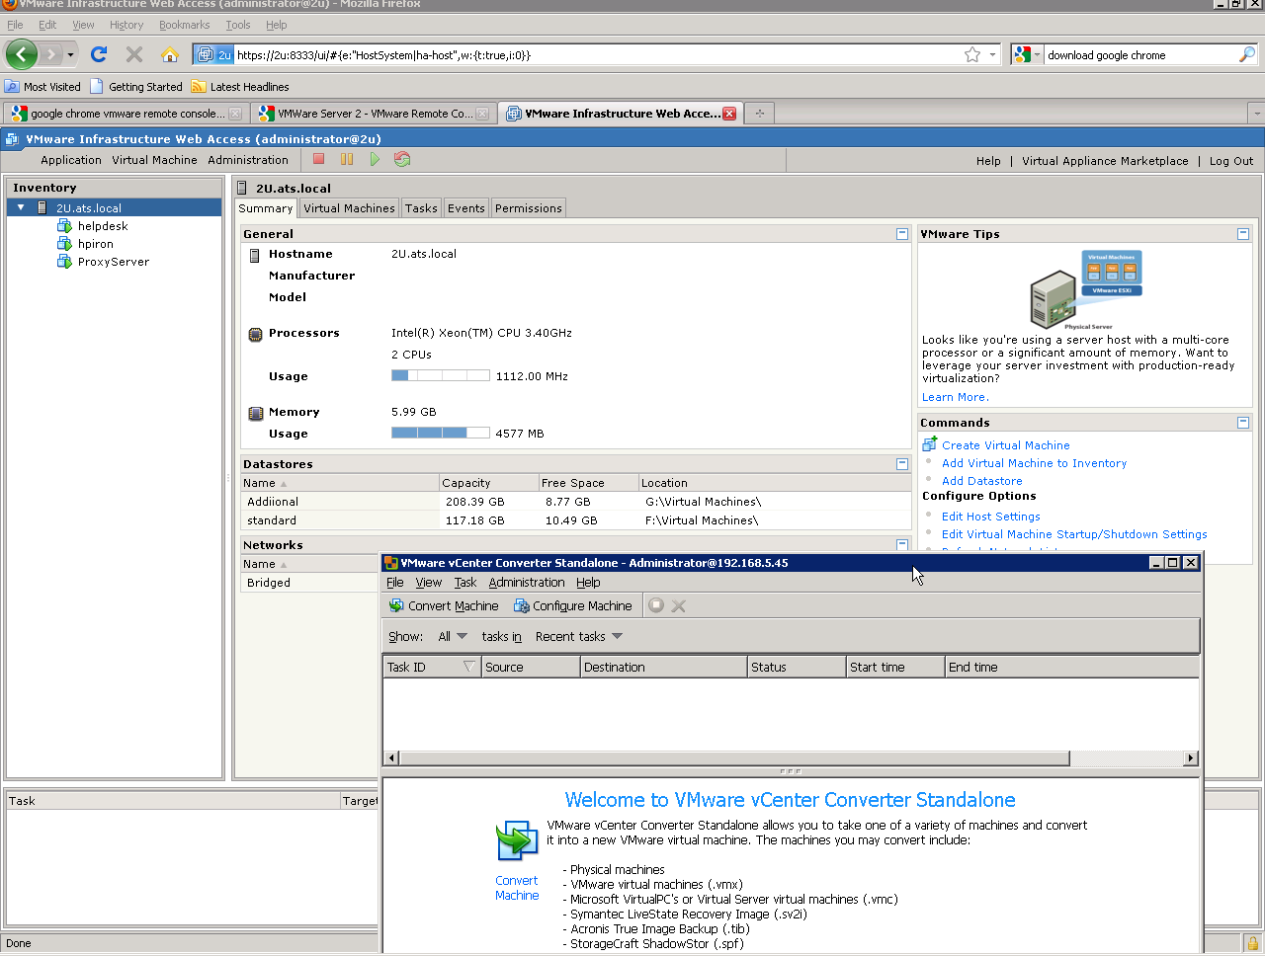
Task: Click the Firefox stop loading icon
Action: click(x=134, y=54)
